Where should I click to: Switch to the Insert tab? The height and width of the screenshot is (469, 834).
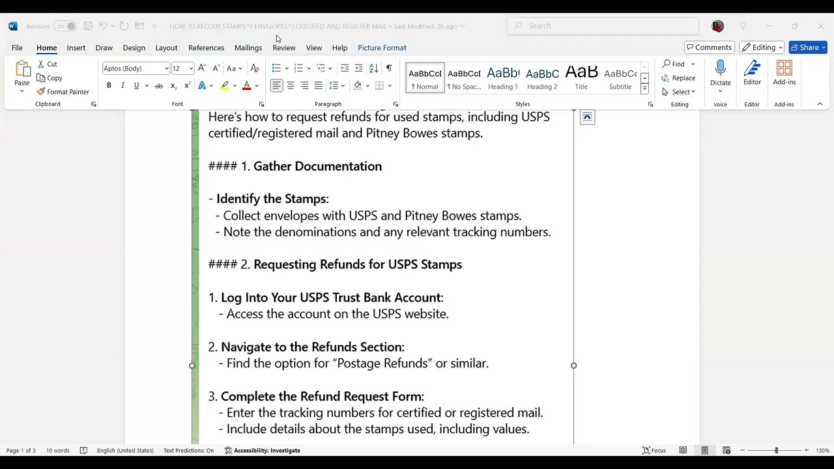click(x=76, y=48)
